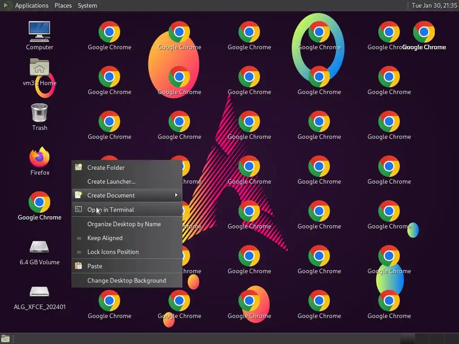
Task: Click the clock showing Tue Jan 30, 21:35
Action: coord(434,5)
